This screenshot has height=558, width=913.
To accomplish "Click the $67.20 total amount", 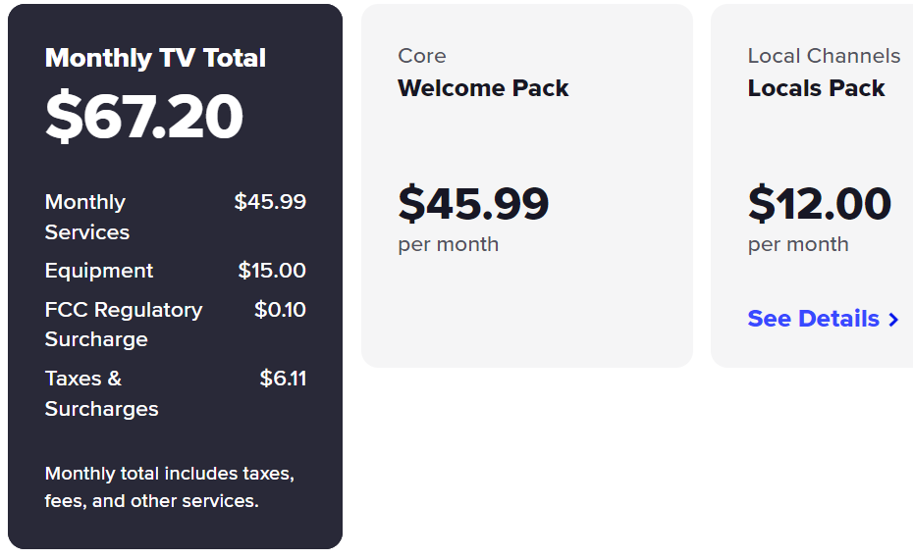I will click(144, 117).
